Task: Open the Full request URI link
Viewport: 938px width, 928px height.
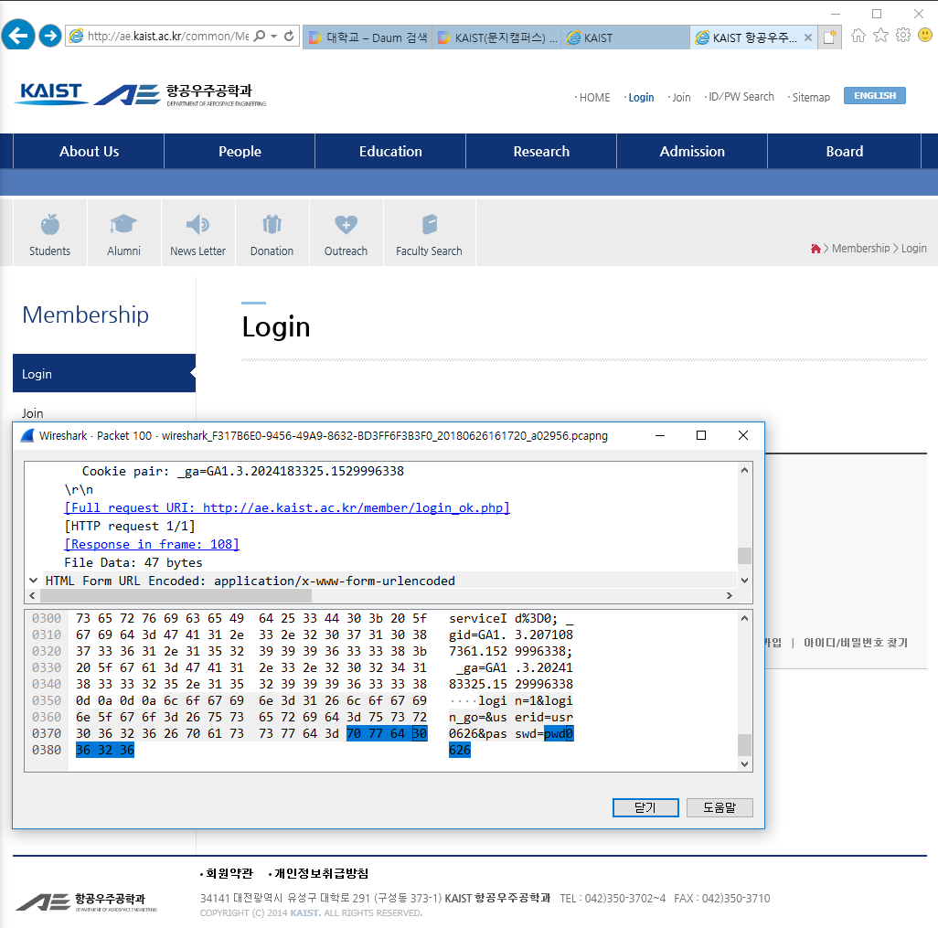Action: pyautogui.click(x=287, y=508)
